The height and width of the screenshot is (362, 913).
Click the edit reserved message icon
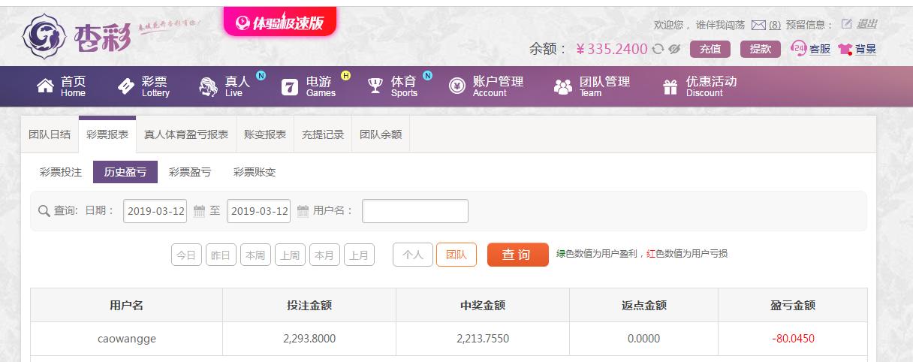click(x=847, y=24)
